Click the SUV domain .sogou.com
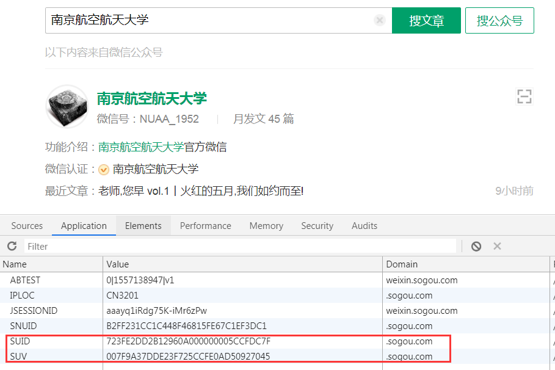Image resolution: width=555 pixels, height=370 pixels. (x=409, y=356)
